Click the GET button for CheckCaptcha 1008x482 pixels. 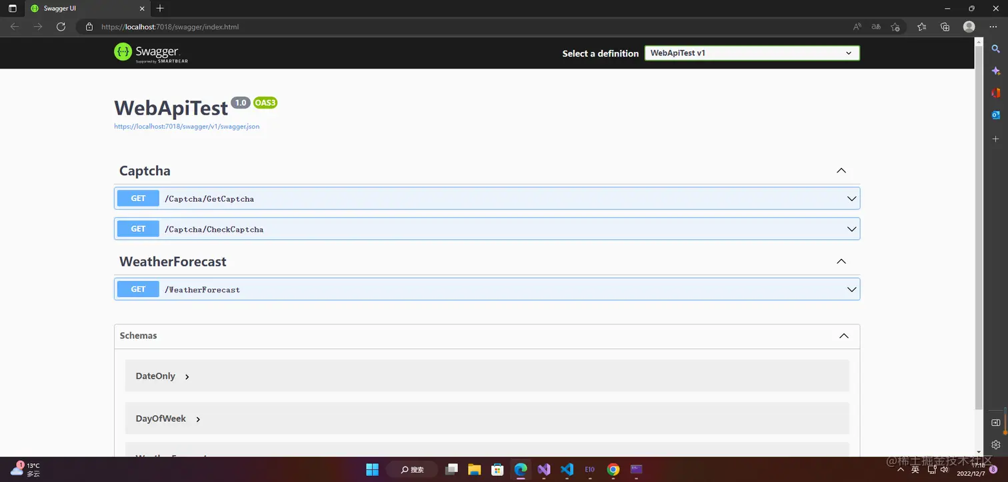tap(138, 229)
